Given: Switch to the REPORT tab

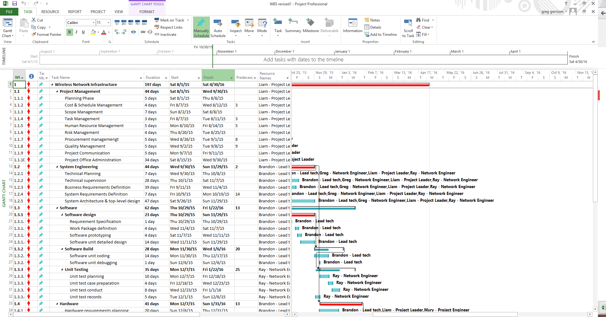Looking at the screenshot, I should [x=75, y=12].
